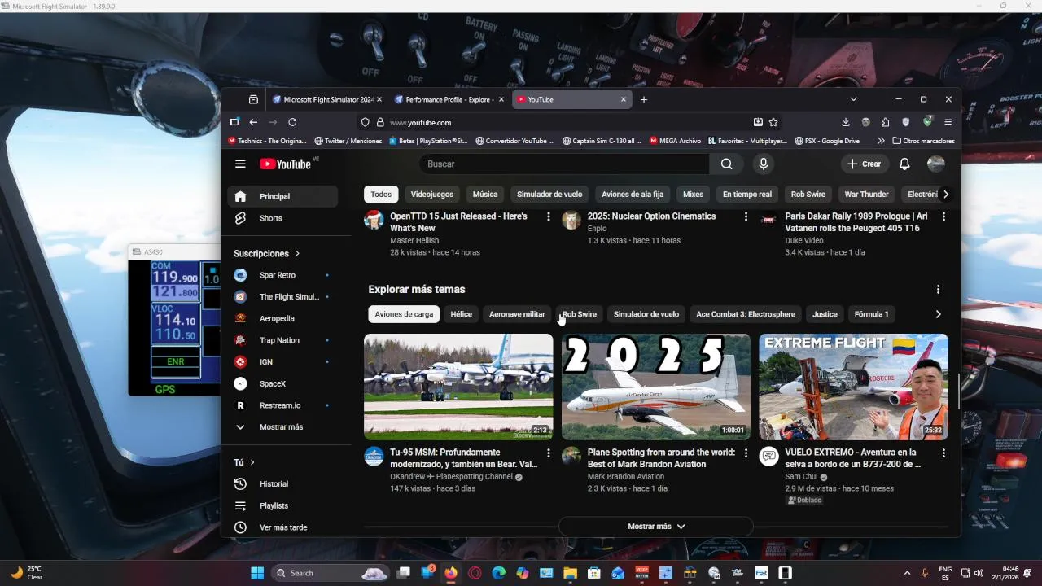Select the Hélice topic chip
1042x586 pixels.
[x=462, y=314]
